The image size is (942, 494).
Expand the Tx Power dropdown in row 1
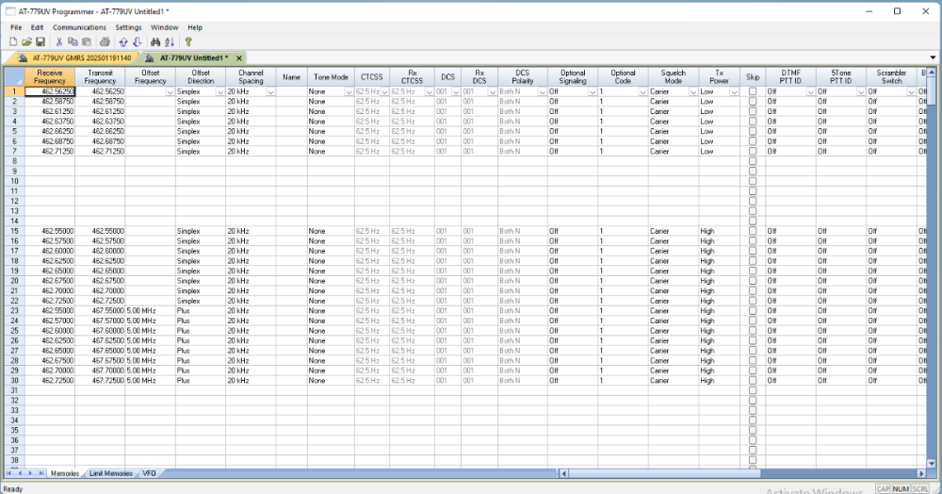pyautogui.click(x=735, y=92)
